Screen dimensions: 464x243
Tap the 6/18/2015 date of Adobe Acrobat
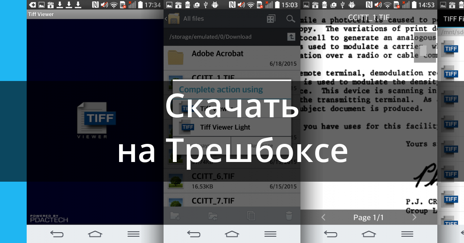pyautogui.click(x=283, y=63)
